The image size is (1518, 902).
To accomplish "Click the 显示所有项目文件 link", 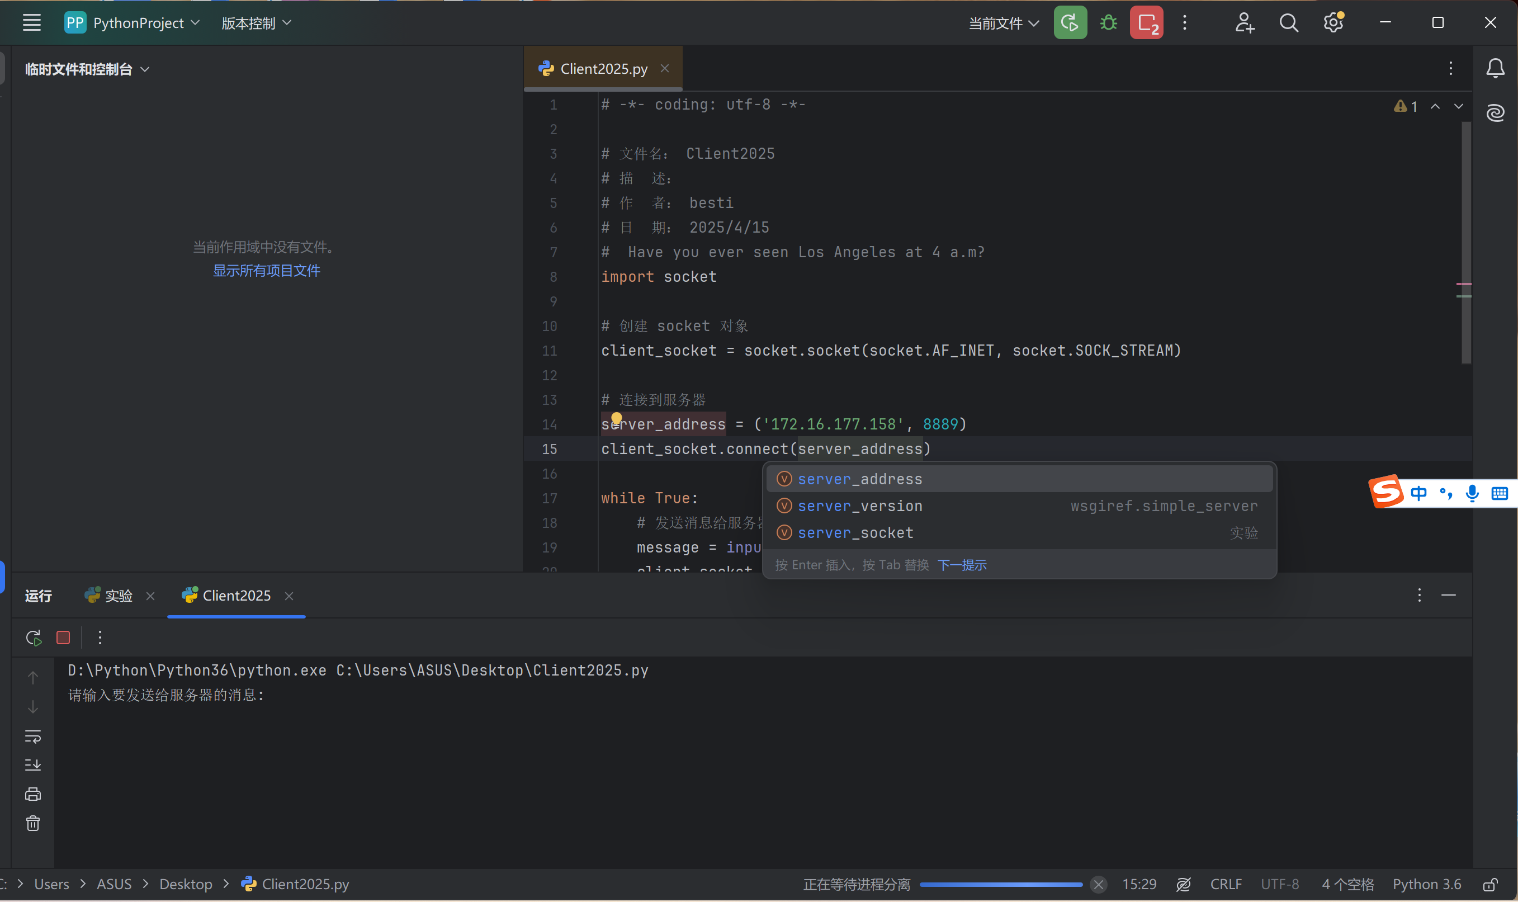I will click(266, 271).
